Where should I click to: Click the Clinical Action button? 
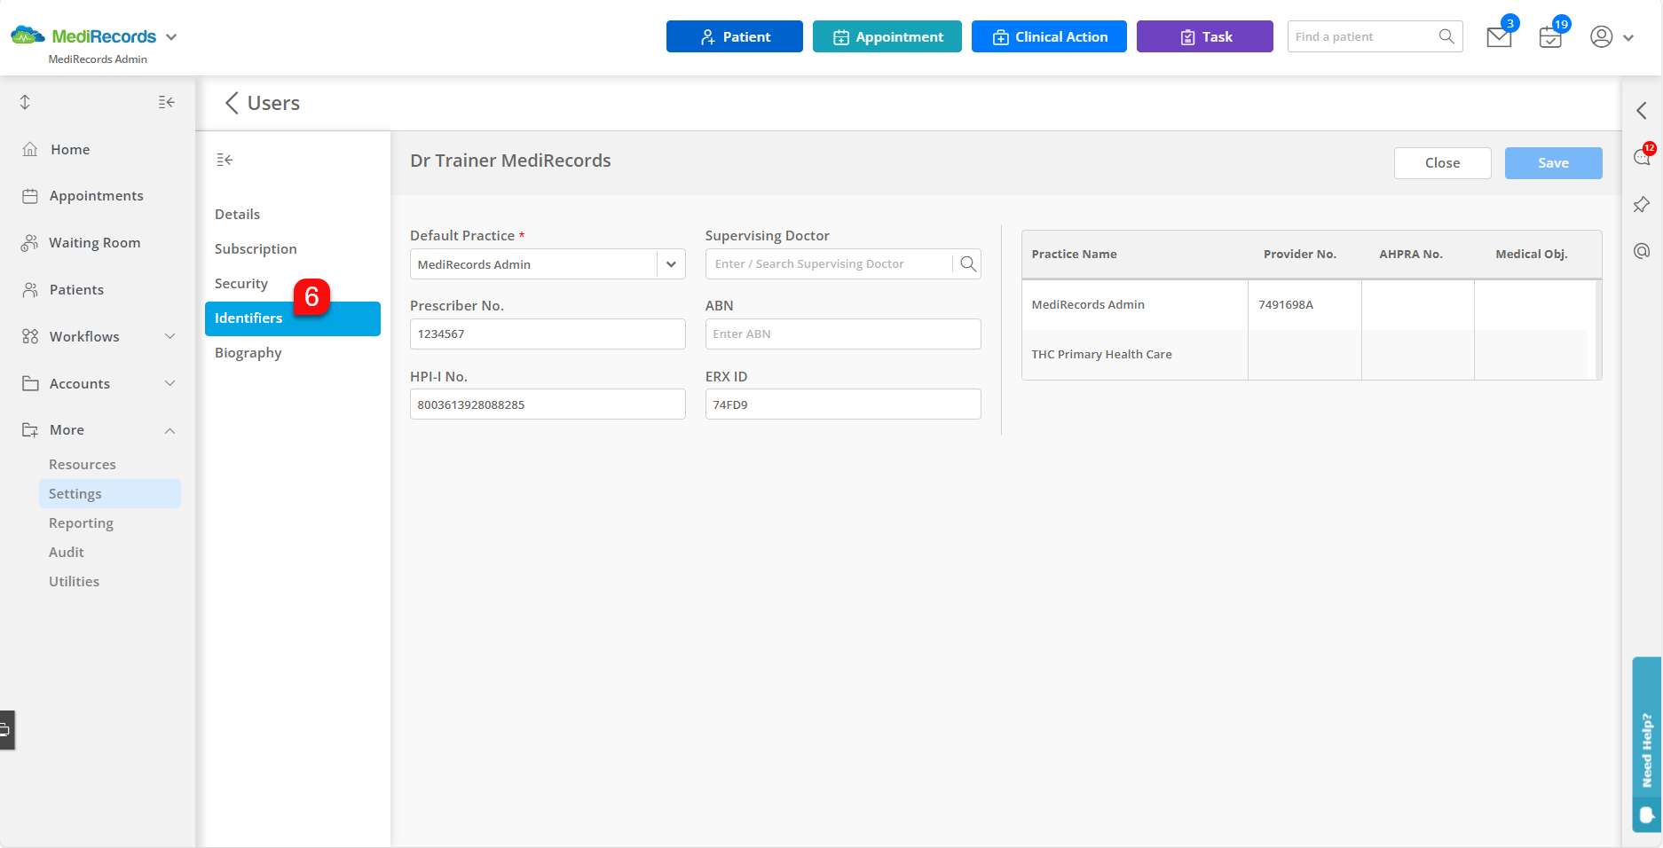[x=1049, y=36]
